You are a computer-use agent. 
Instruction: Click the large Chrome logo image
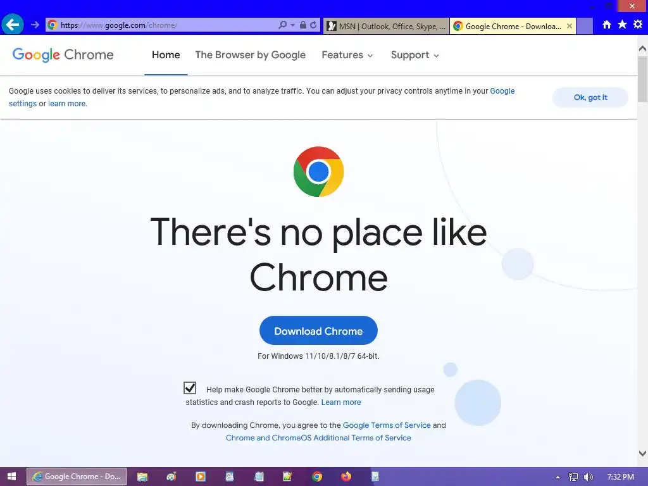click(x=319, y=171)
